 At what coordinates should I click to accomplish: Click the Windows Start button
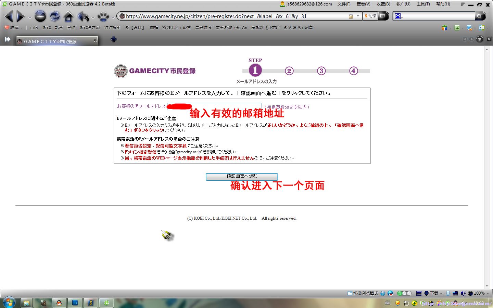click(x=9, y=303)
